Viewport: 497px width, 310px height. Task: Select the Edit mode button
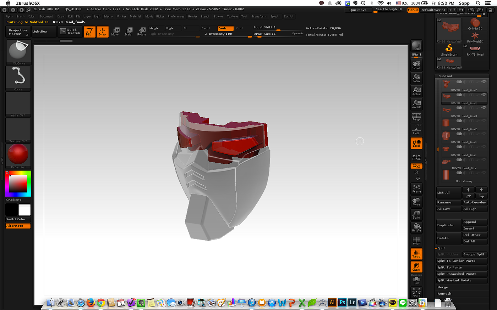point(89,32)
